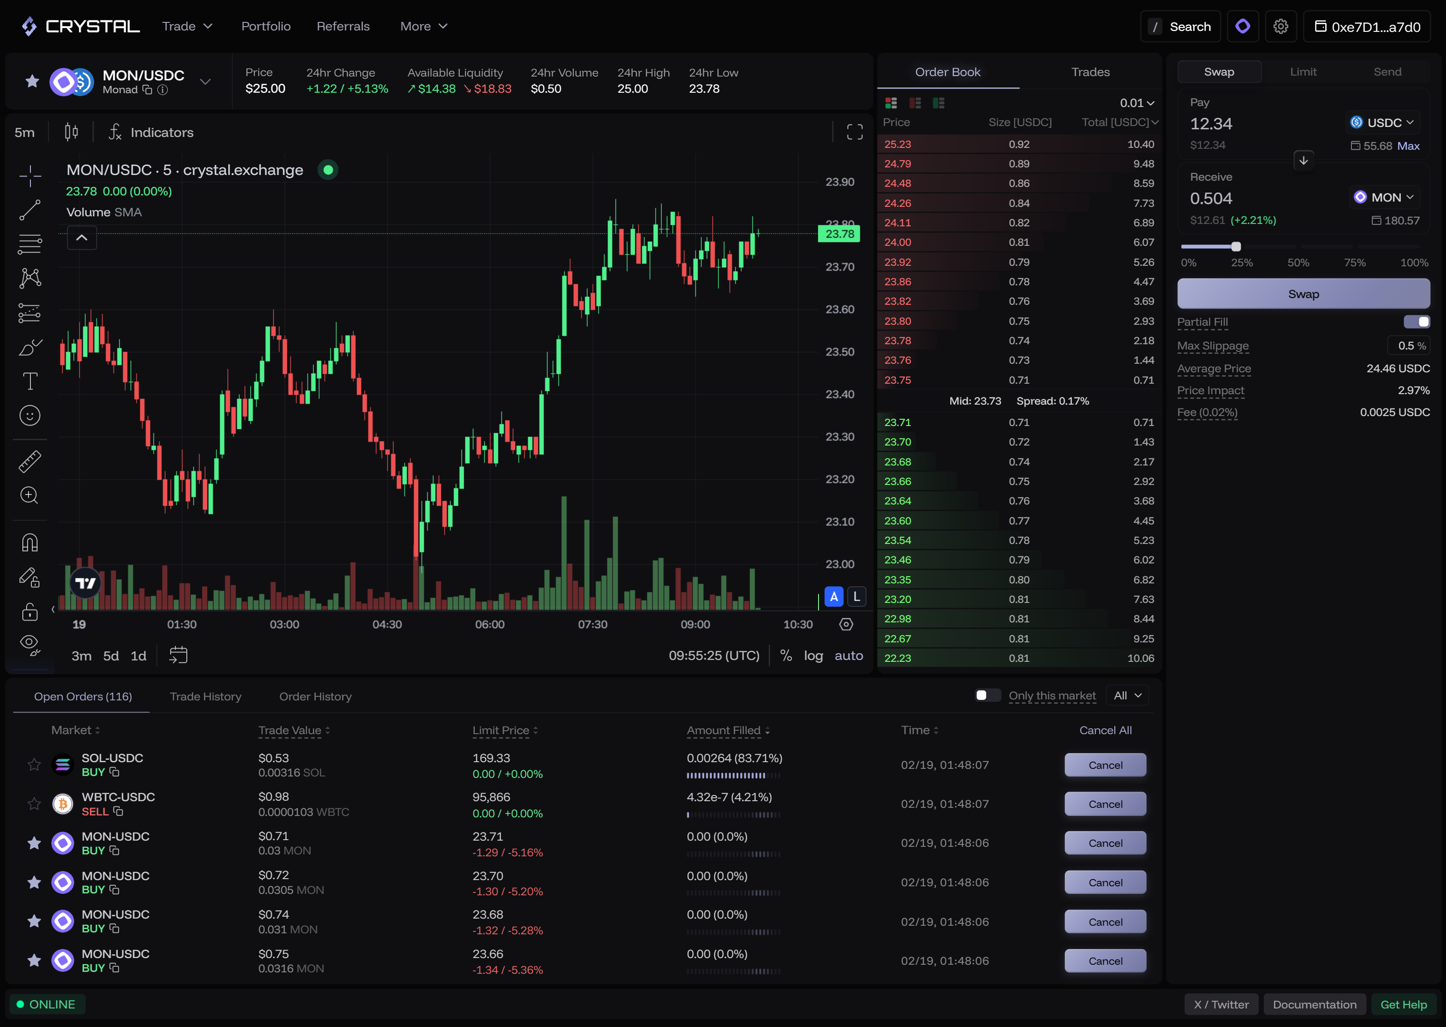Show both sides order book view
The image size is (1446, 1027).
891,102
